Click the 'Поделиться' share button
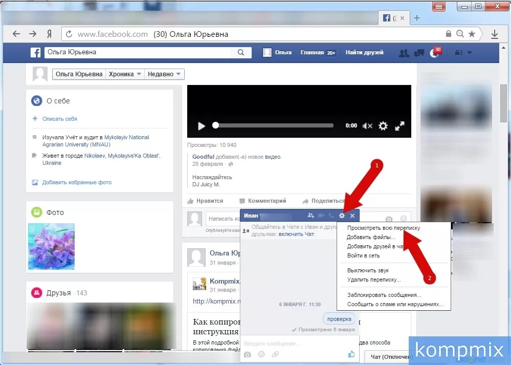 click(x=323, y=201)
